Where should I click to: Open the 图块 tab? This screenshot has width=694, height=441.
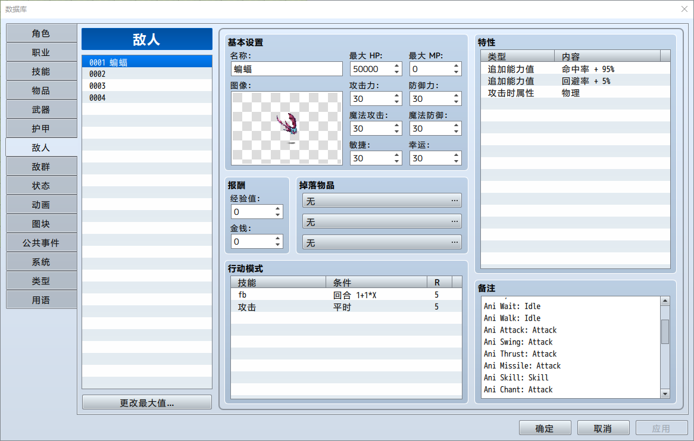(x=41, y=224)
